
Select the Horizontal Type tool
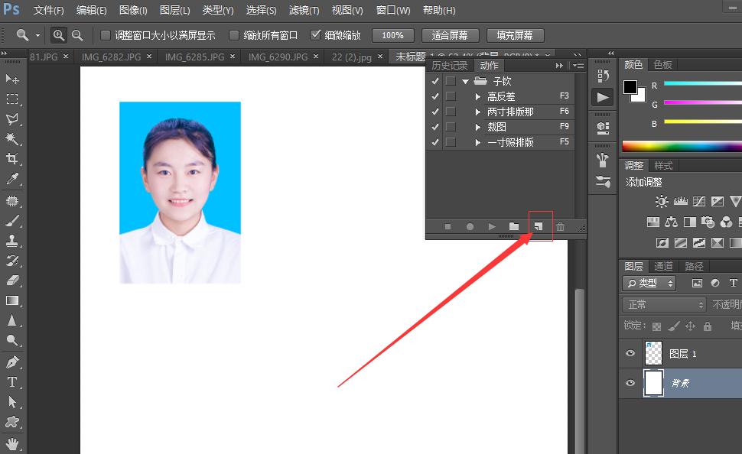[x=11, y=382]
